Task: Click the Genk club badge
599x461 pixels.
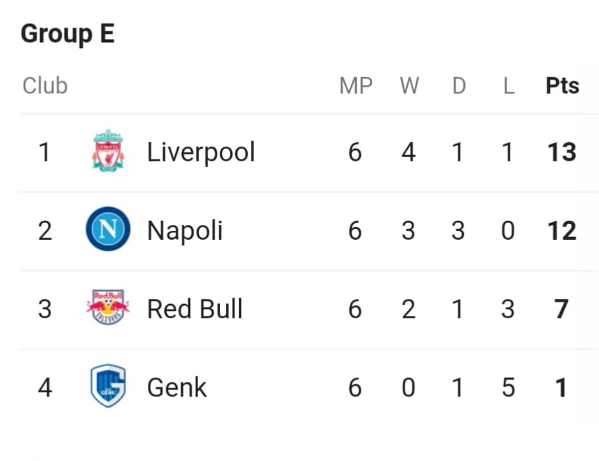Action: [108, 386]
